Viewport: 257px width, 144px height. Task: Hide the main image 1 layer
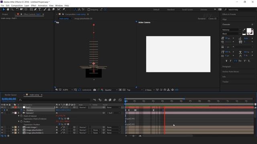pos(2,127)
